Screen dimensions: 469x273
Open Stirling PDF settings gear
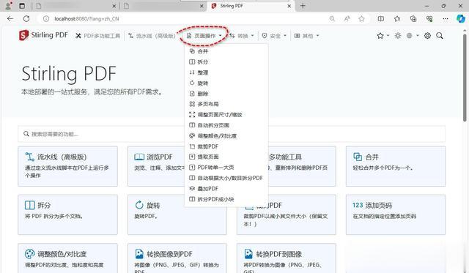click(428, 36)
